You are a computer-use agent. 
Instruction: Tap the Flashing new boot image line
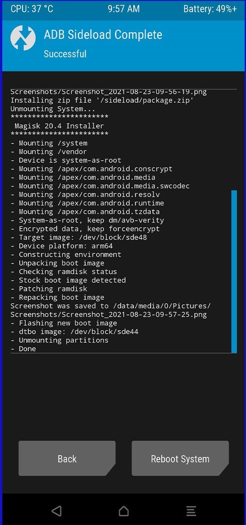pos(64,323)
